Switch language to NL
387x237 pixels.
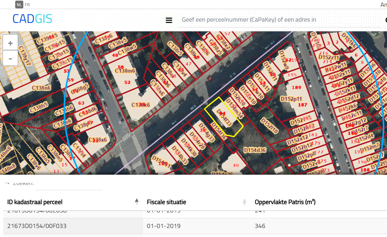pos(19,5)
